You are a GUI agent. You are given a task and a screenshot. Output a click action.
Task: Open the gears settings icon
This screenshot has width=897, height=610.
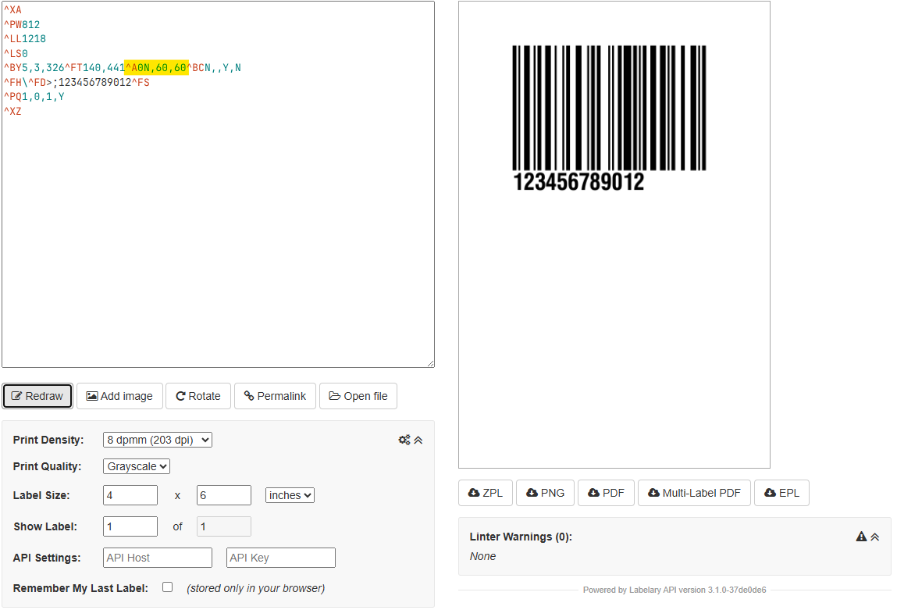pos(403,439)
